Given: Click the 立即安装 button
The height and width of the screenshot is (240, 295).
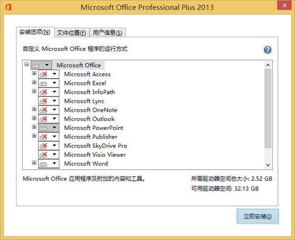Looking at the screenshot, I should tap(257, 216).
